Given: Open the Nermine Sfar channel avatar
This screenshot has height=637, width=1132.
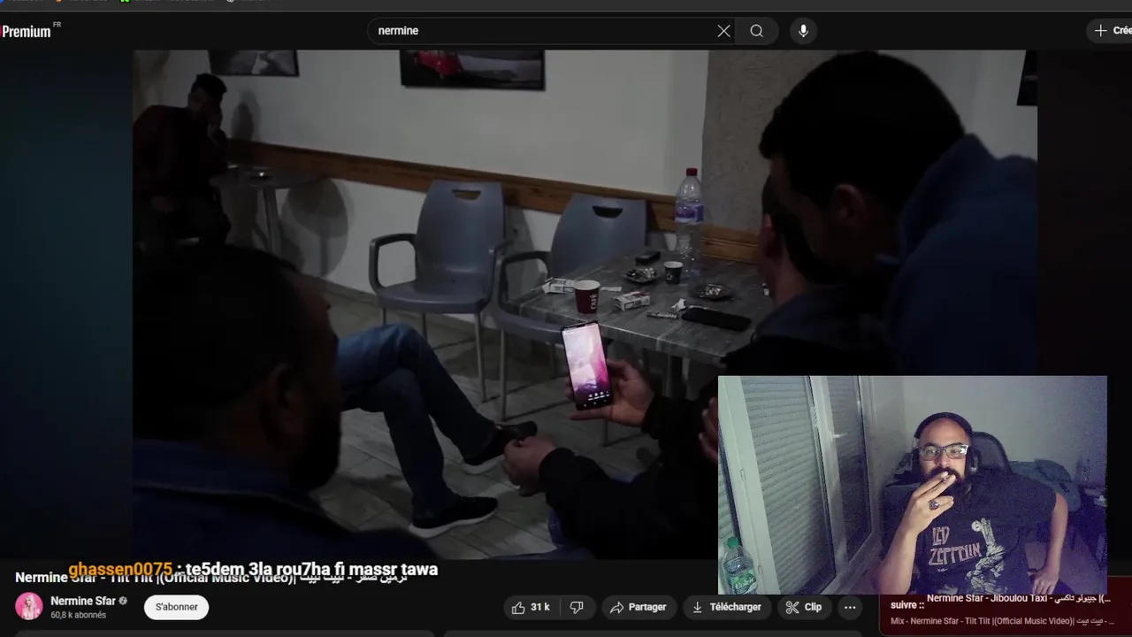Looking at the screenshot, I should (29, 606).
